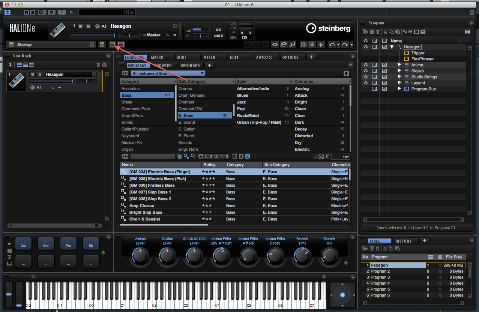Click the undo arrow in HALion toolbar

[332, 45]
